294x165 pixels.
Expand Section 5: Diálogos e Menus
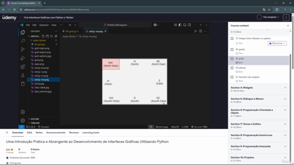[x=259, y=100]
